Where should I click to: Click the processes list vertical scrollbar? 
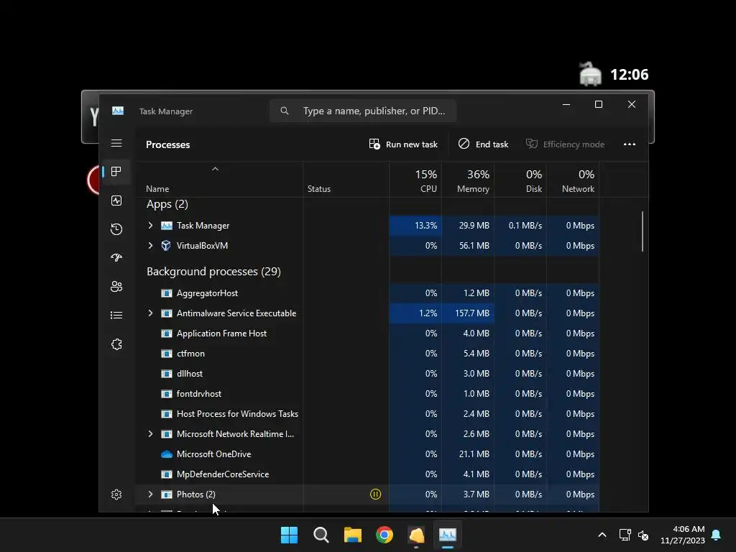point(642,231)
